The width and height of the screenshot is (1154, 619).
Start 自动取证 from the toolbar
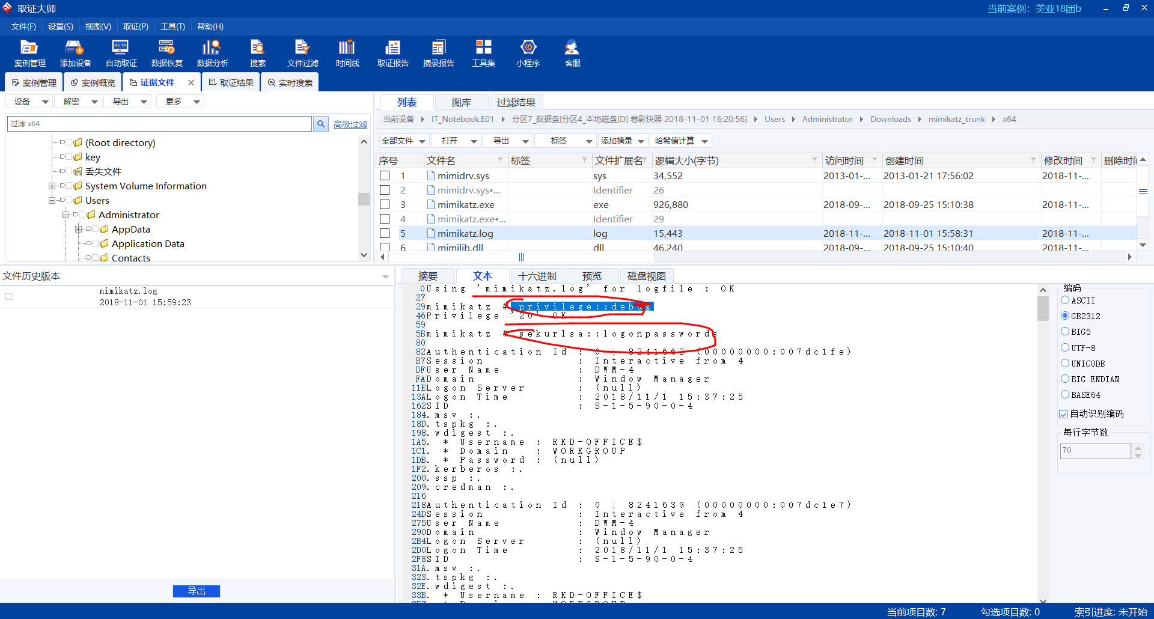point(121,53)
